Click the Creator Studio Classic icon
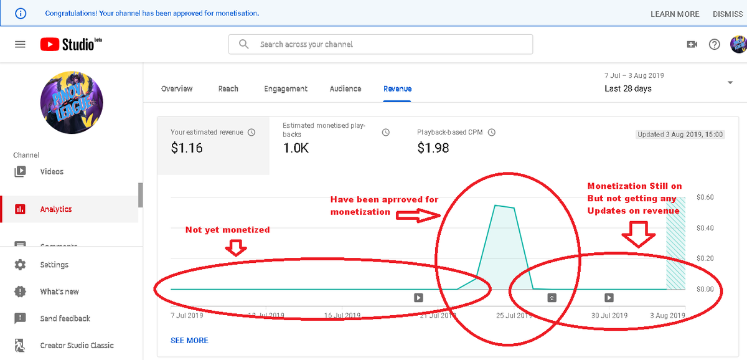This screenshot has height=360, width=747. click(20, 345)
